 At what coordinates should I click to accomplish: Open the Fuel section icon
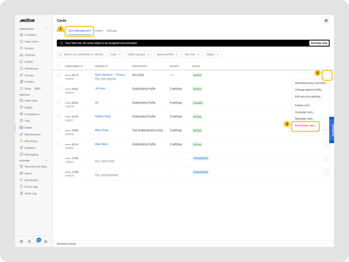[21, 121]
